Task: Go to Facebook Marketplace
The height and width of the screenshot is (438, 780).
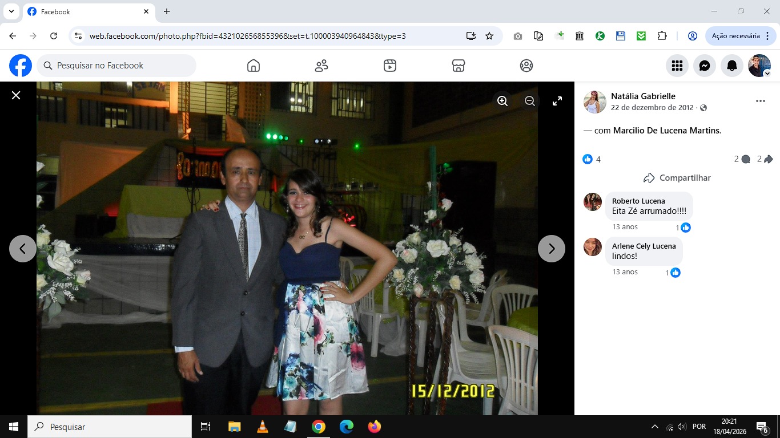Action: (458, 66)
